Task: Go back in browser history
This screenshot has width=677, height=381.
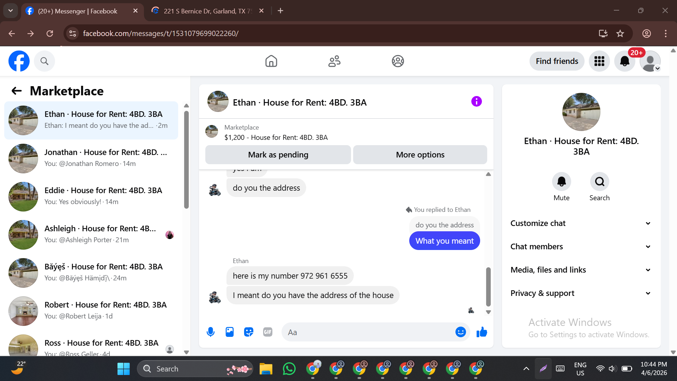Action: (12, 34)
